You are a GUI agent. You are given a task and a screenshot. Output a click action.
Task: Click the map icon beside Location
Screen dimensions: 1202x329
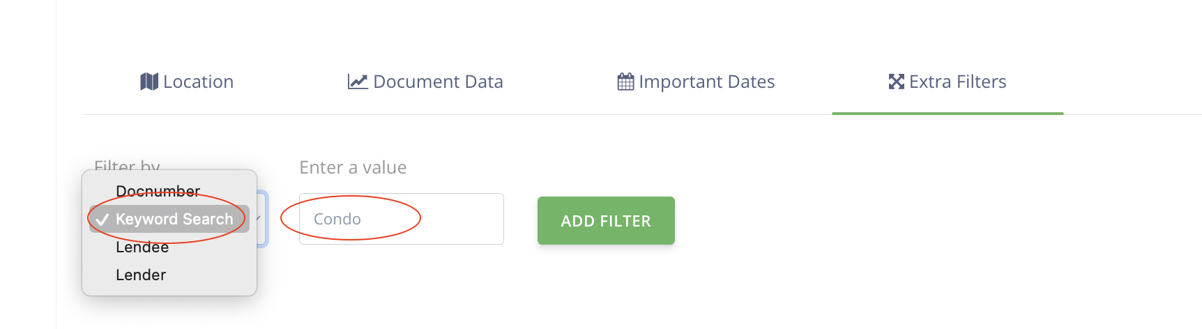point(149,82)
